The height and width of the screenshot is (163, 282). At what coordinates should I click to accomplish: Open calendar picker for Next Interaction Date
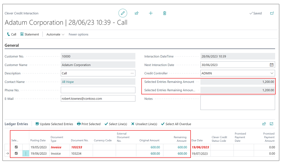coord(271,65)
